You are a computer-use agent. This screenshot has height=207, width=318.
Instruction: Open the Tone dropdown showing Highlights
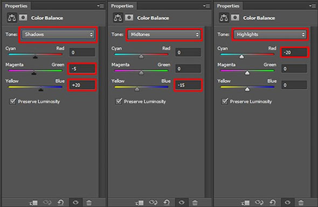pos(270,34)
